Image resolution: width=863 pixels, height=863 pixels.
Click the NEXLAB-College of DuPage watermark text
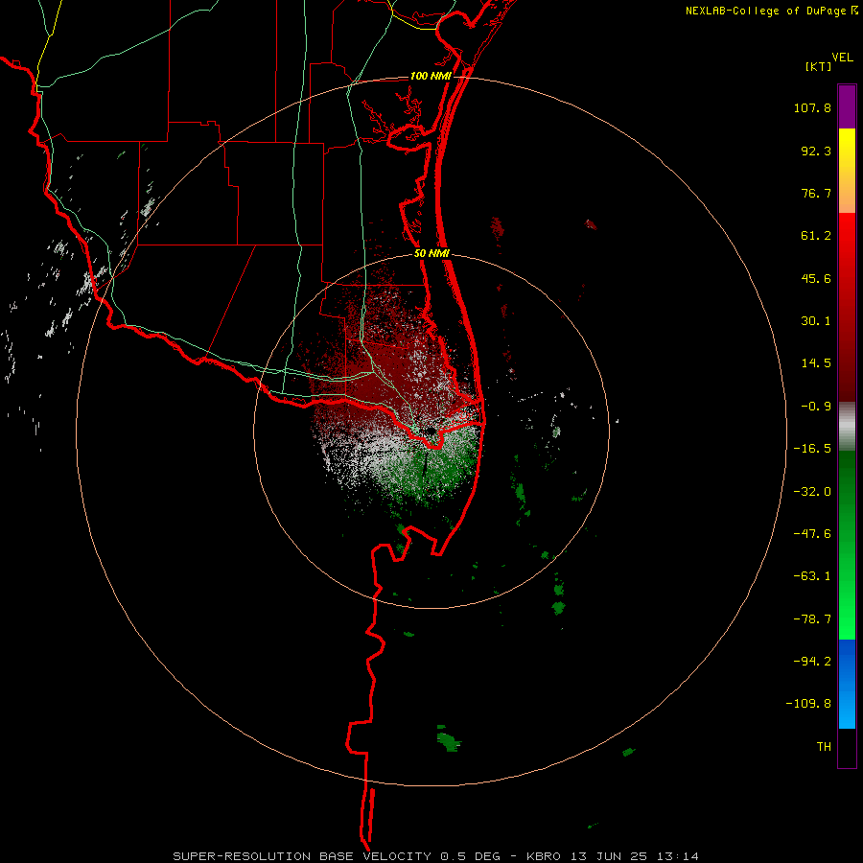click(x=765, y=11)
